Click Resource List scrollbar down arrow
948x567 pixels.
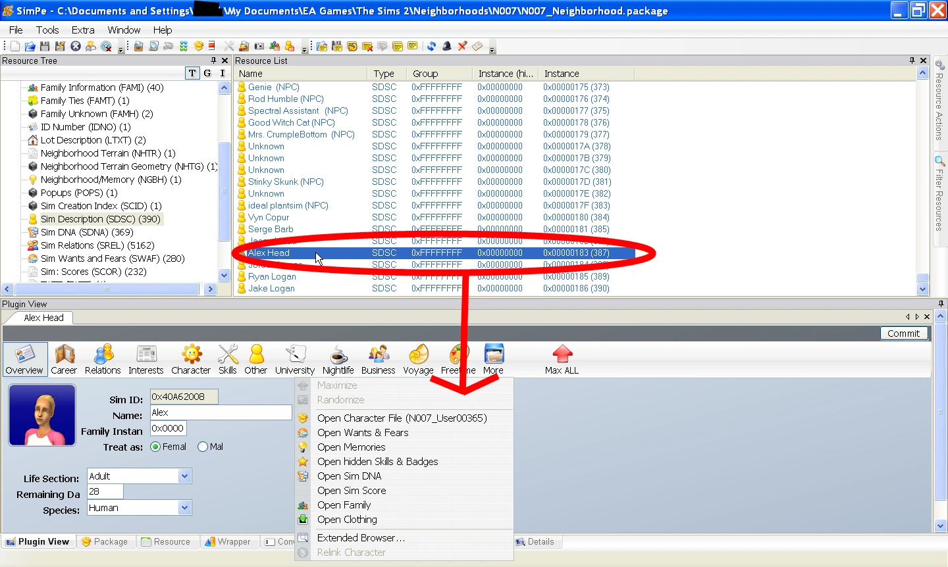(922, 289)
